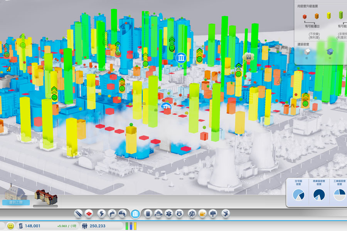Select the Zones tool icon
The height and width of the screenshot is (231, 347).
pyautogui.click(x=89, y=213)
